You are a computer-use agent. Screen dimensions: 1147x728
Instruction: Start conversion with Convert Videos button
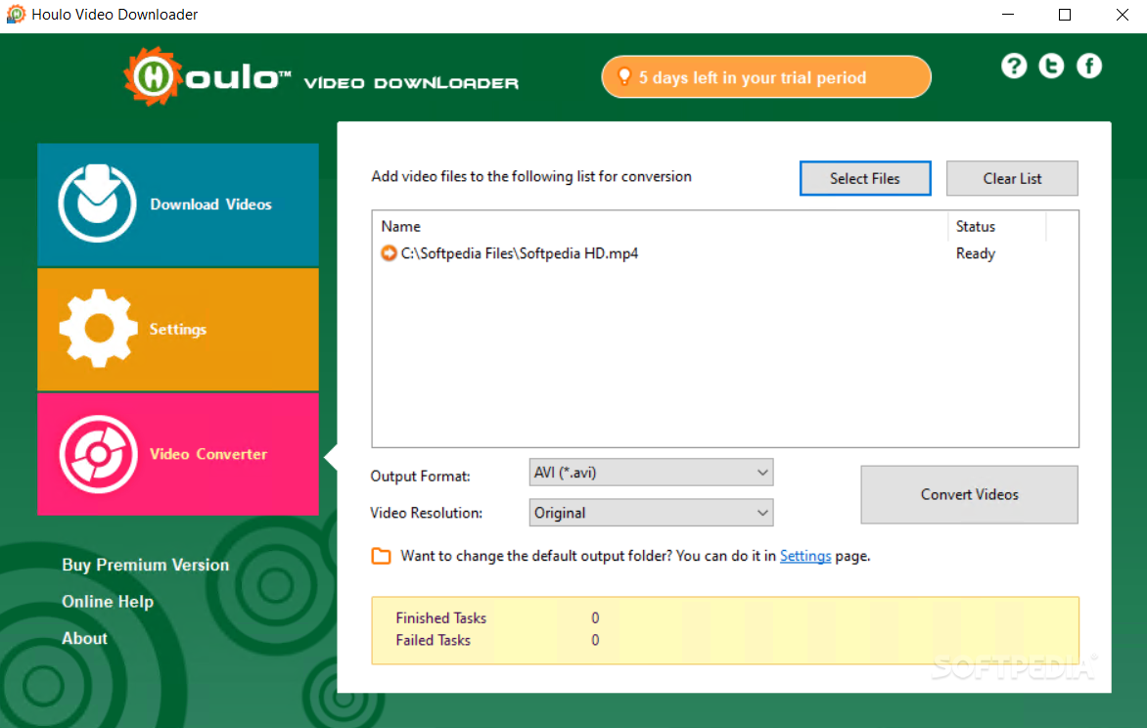pyautogui.click(x=969, y=494)
